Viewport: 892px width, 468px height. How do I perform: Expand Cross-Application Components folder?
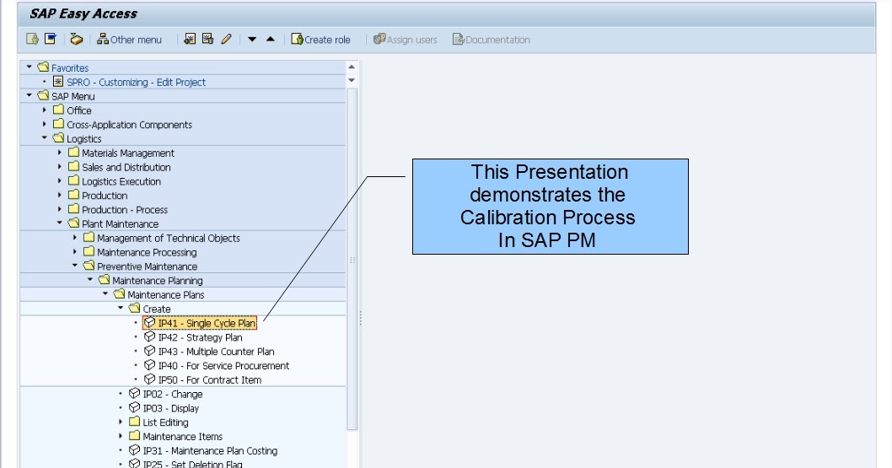[45, 124]
